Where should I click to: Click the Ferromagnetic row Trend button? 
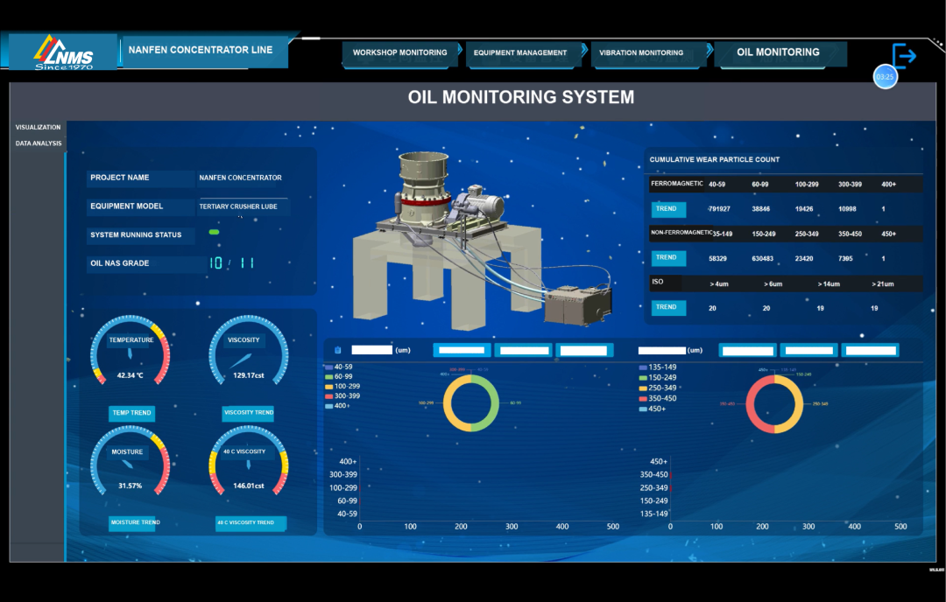click(667, 209)
